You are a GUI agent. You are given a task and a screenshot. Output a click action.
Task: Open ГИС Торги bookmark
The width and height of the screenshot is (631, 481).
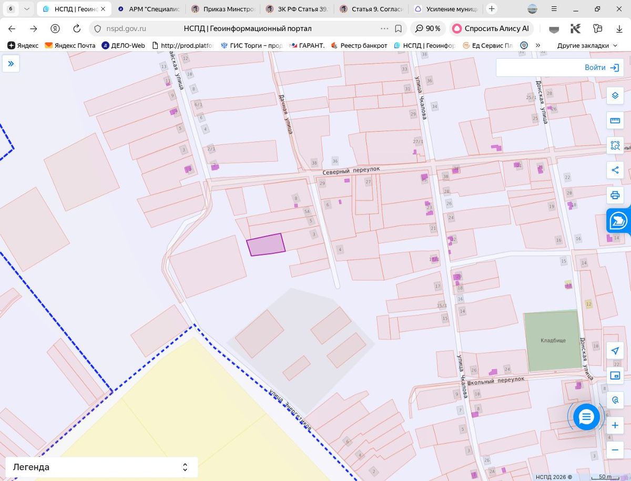(251, 46)
